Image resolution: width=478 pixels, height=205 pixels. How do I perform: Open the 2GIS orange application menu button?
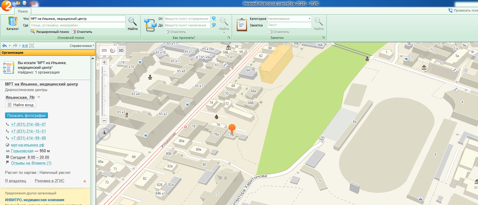coord(6,5)
